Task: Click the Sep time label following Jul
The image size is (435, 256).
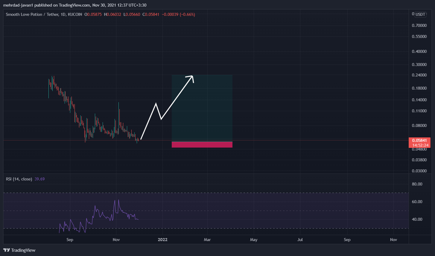Action: [x=347, y=240]
